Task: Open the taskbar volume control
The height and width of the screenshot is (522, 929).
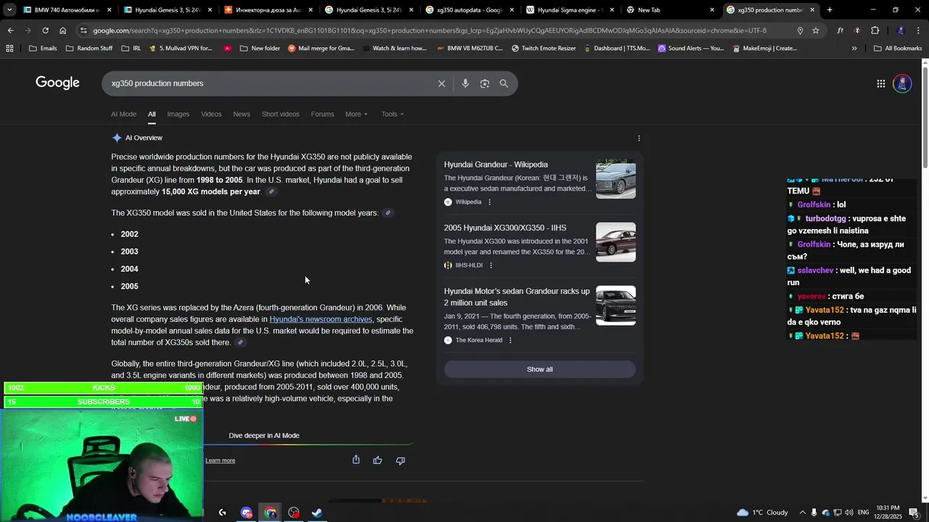Action: point(848,513)
